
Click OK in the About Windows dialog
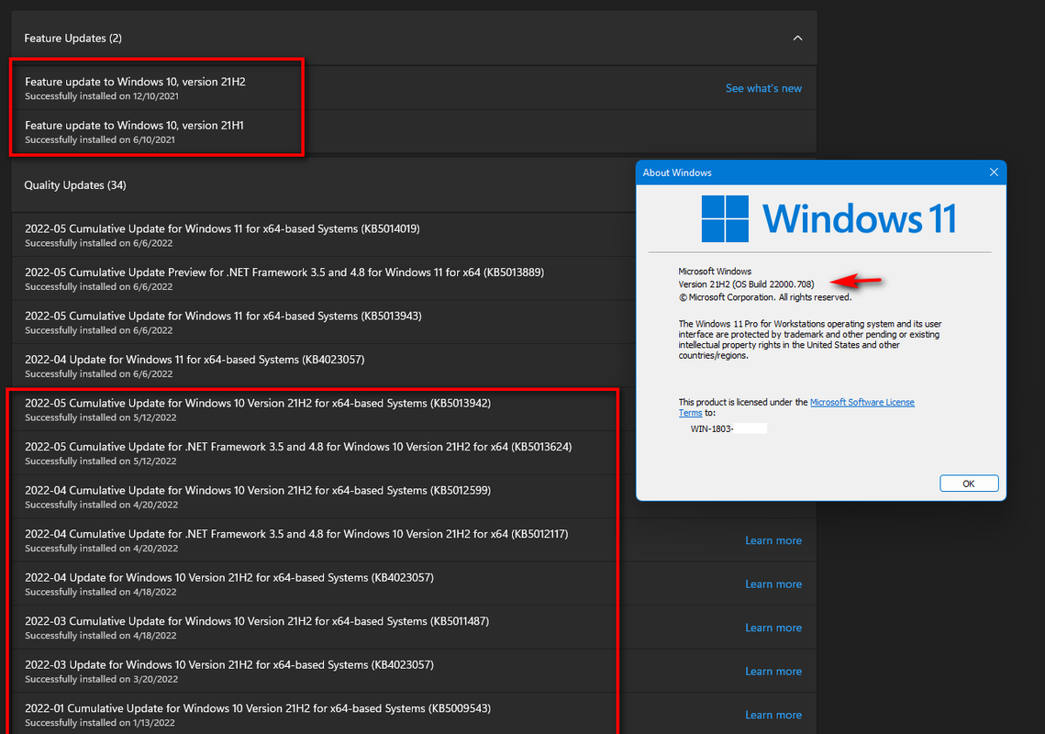pos(968,484)
